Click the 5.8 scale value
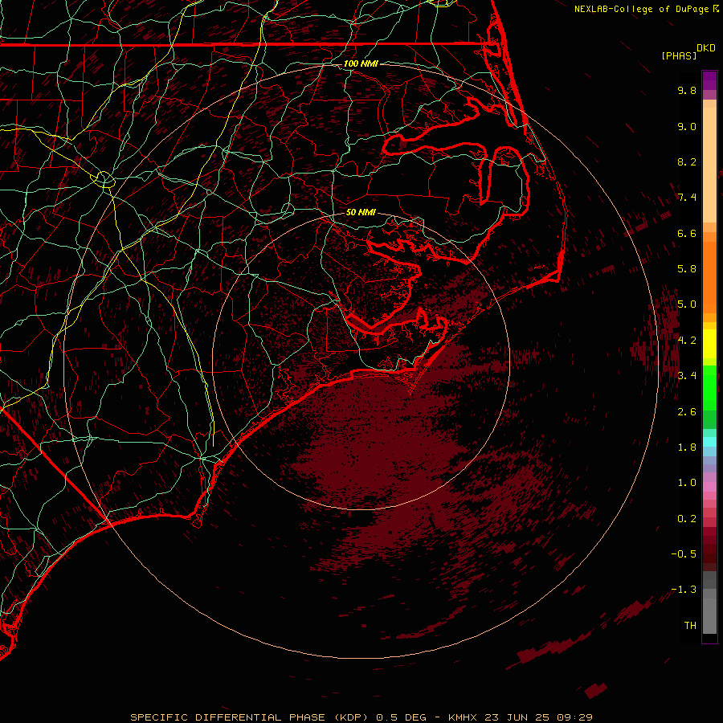 687,269
